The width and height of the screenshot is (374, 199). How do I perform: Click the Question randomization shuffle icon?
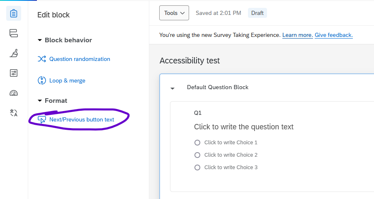(x=42, y=59)
